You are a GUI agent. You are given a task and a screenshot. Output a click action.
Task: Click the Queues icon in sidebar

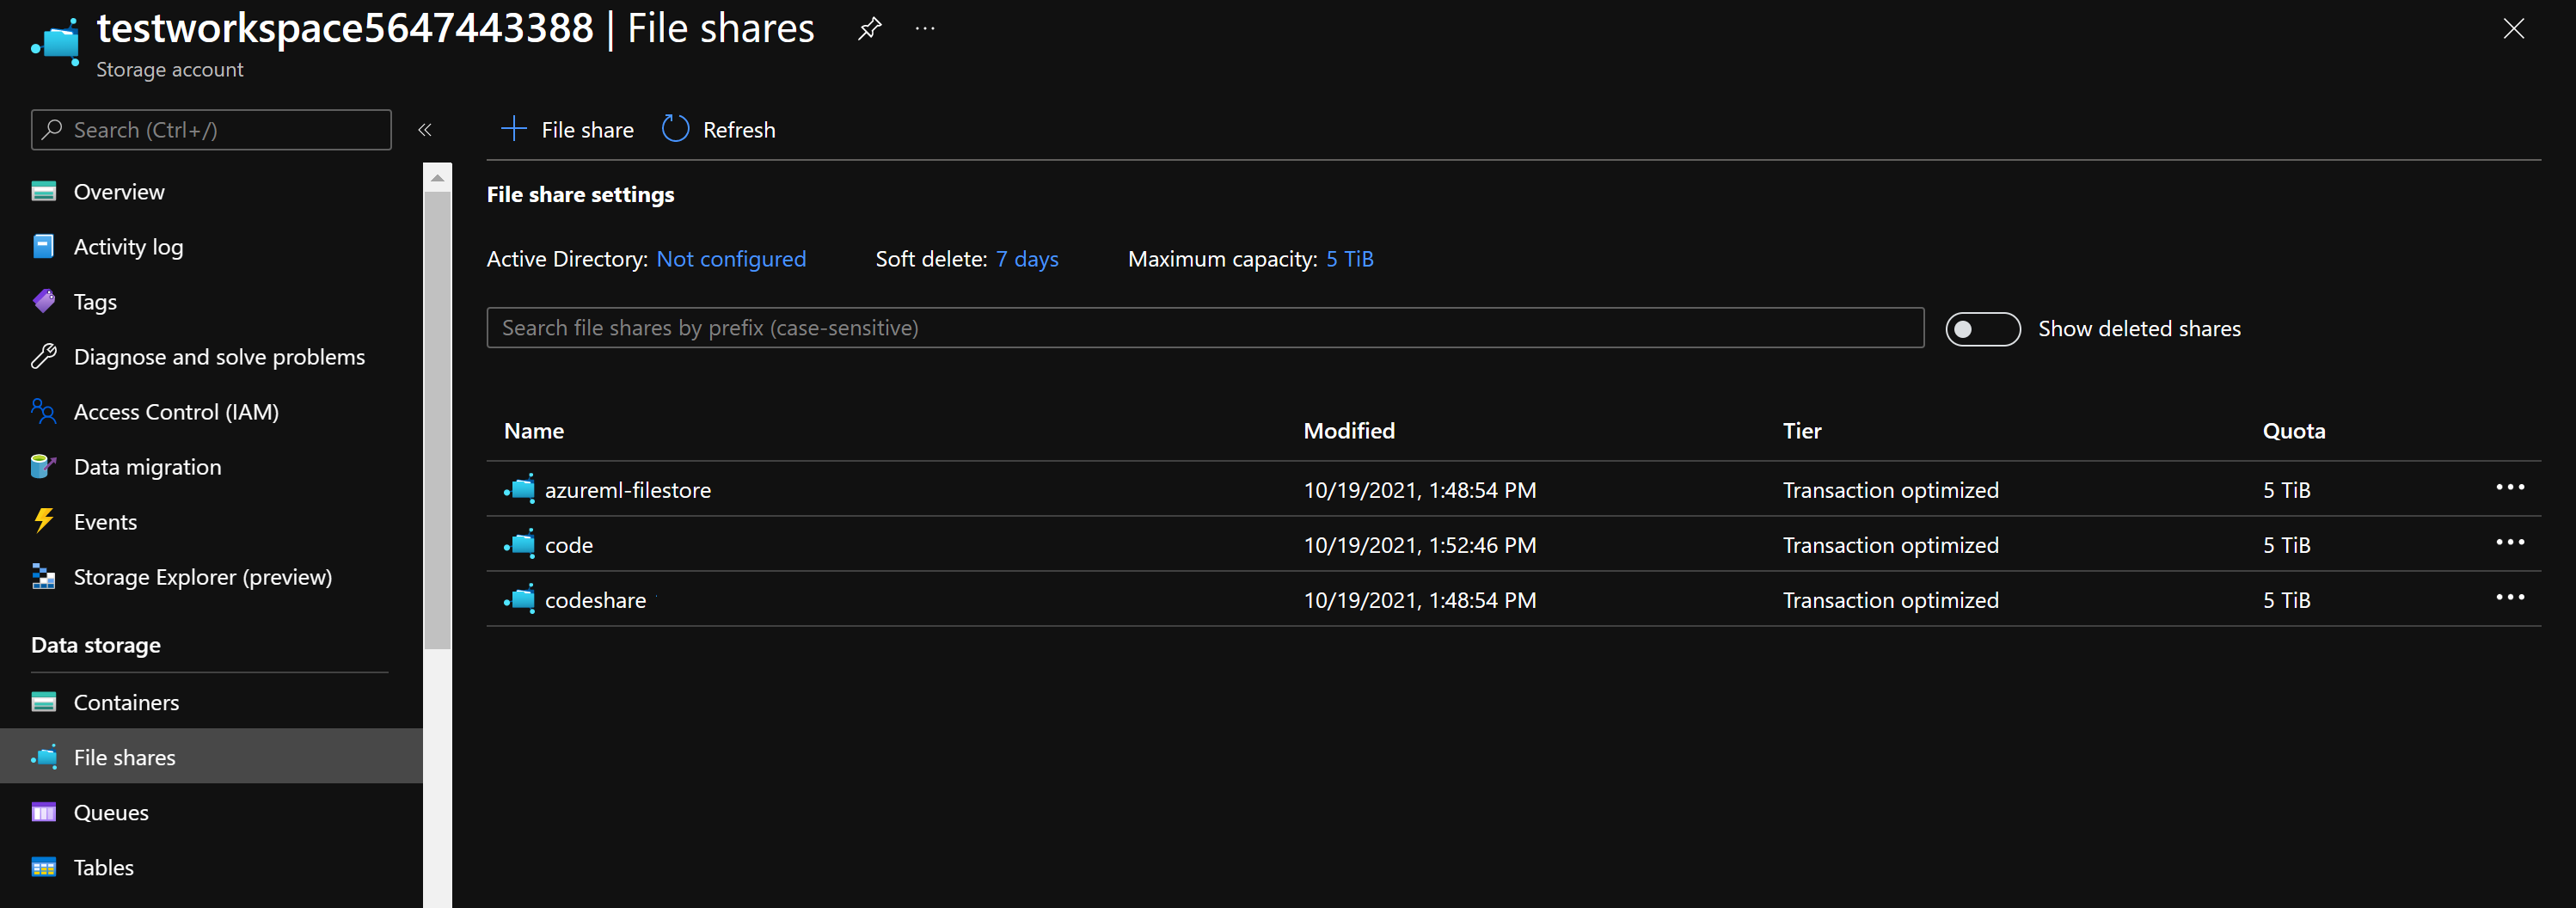tap(44, 812)
